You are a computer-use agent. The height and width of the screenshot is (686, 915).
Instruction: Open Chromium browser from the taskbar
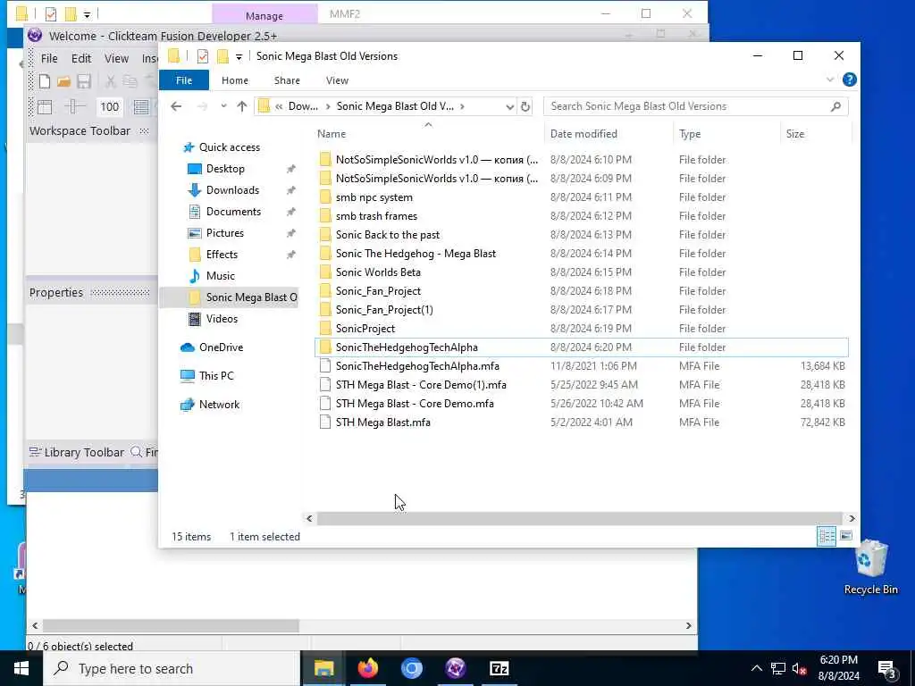(x=411, y=668)
